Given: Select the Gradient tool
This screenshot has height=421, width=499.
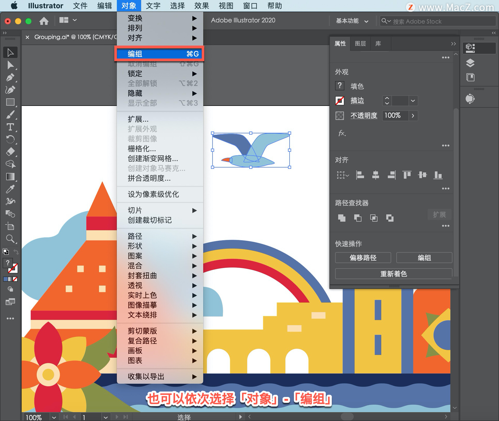Looking at the screenshot, I should 10,177.
